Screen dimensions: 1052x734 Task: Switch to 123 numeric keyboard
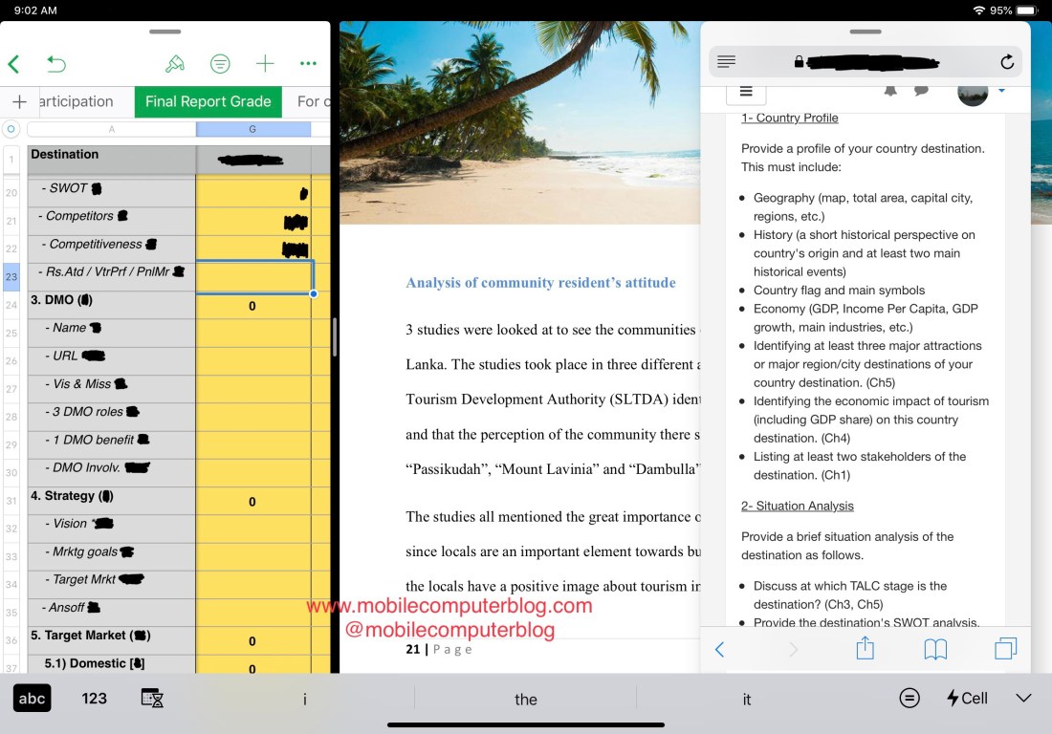[x=94, y=698]
